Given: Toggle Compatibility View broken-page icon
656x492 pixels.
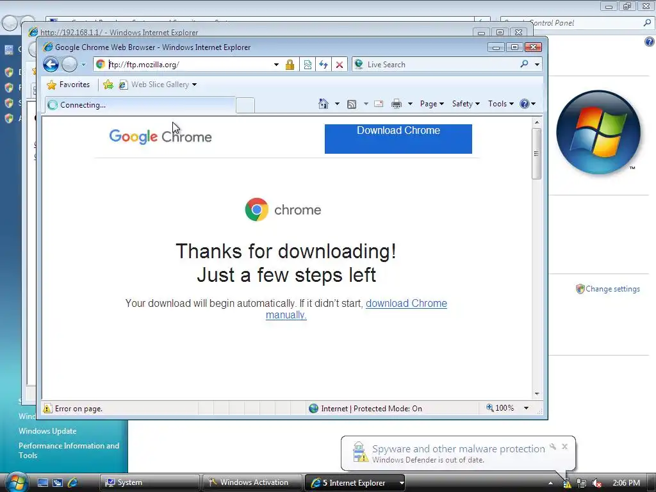Looking at the screenshot, I should (x=307, y=65).
